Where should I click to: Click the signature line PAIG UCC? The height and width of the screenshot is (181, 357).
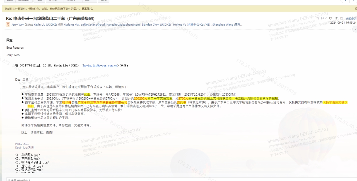(x=22, y=144)
